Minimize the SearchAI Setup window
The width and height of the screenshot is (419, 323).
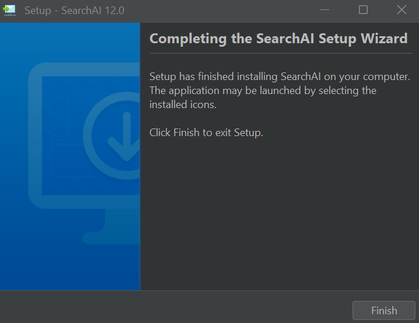[324, 10]
